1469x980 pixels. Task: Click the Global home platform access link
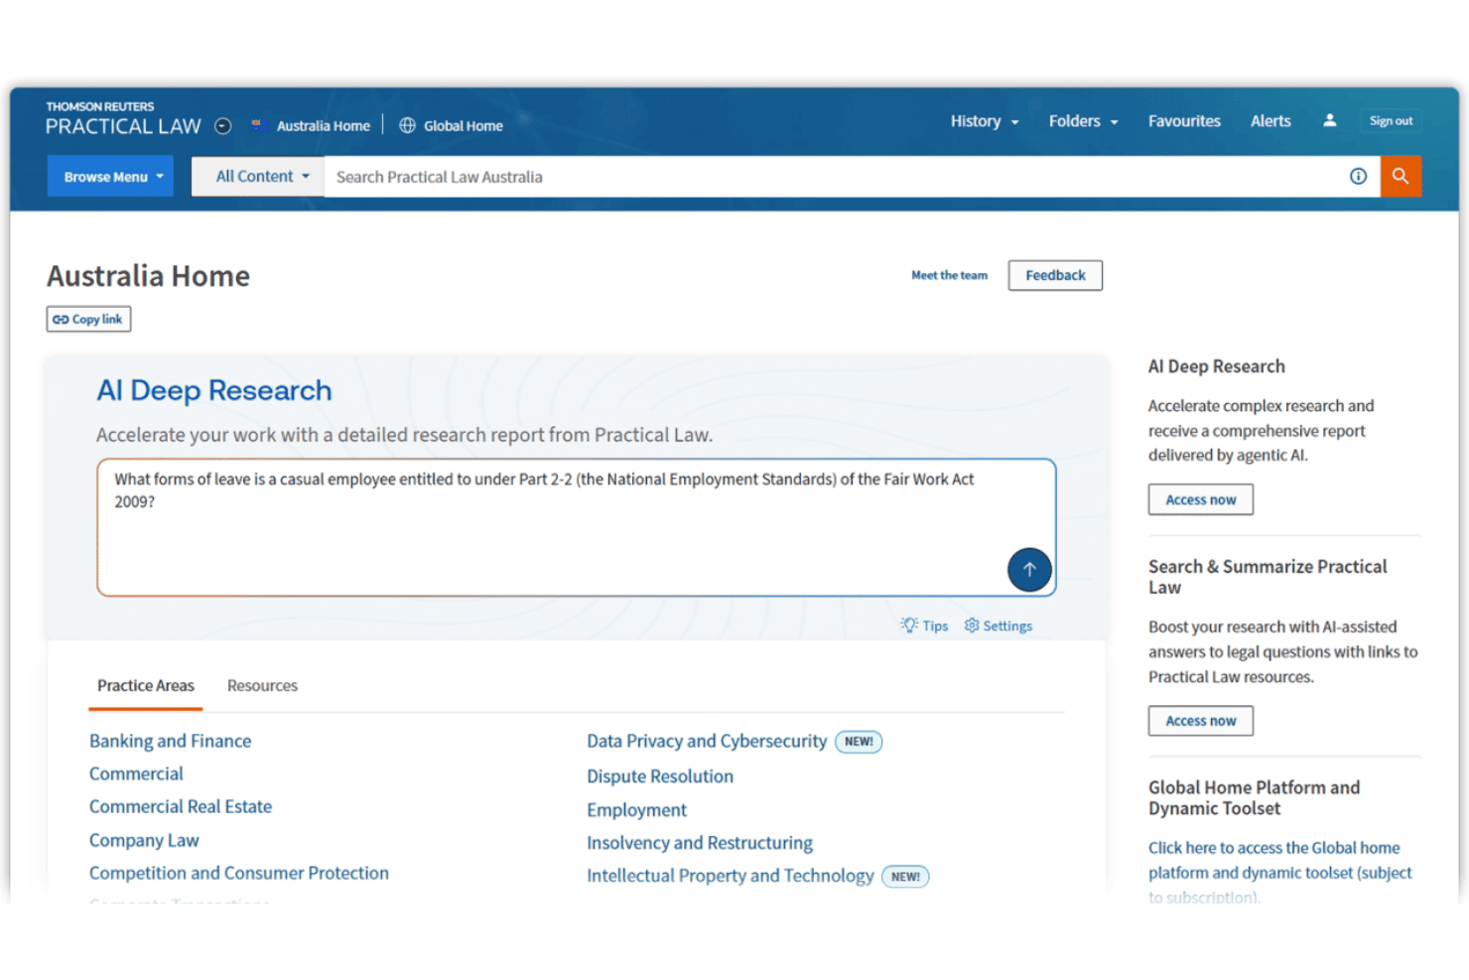click(x=1280, y=872)
